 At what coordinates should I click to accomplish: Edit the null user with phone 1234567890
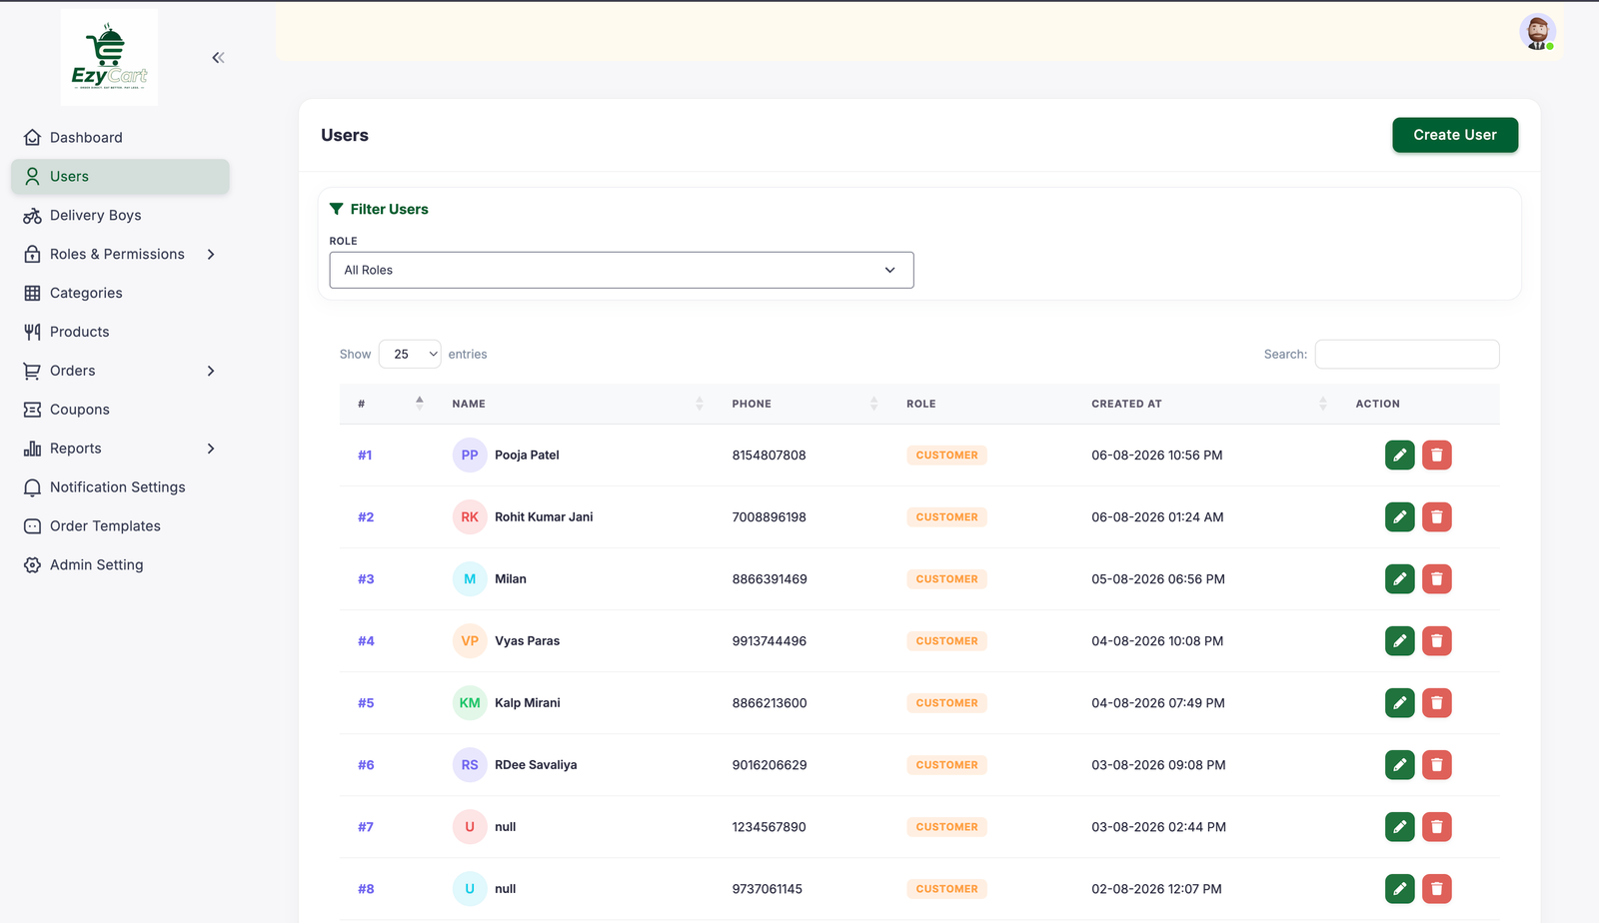(x=1399, y=827)
